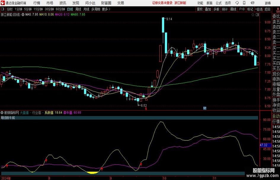Open the 资讯 menu
The image size is (280, 180).
63,3
